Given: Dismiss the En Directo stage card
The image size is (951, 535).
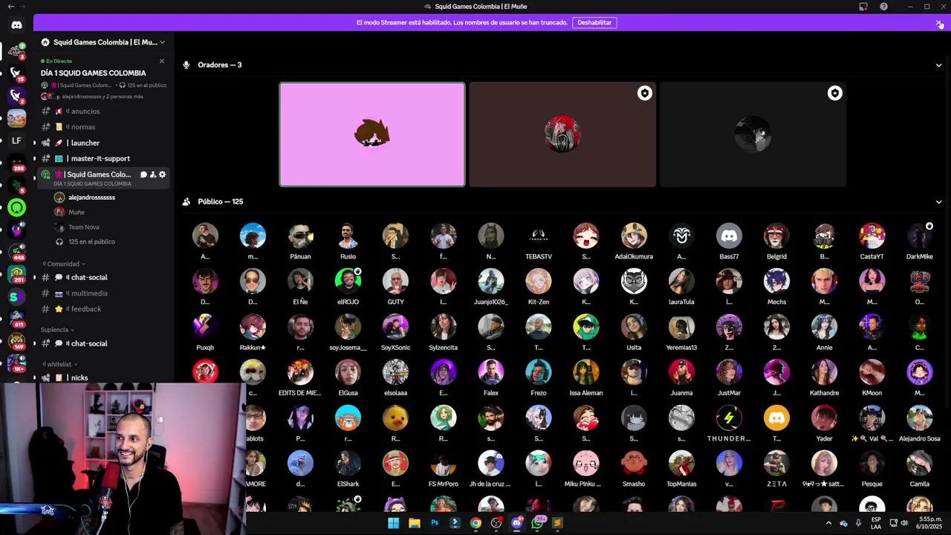Looking at the screenshot, I should (x=162, y=61).
